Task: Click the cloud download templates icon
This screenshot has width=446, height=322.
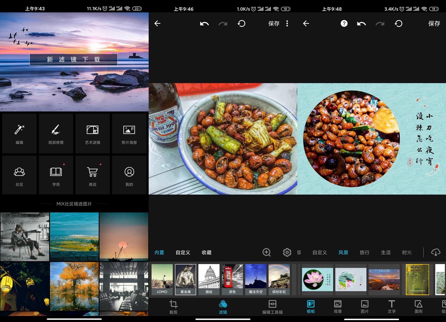Action: pyautogui.click(x=435, y=252)
